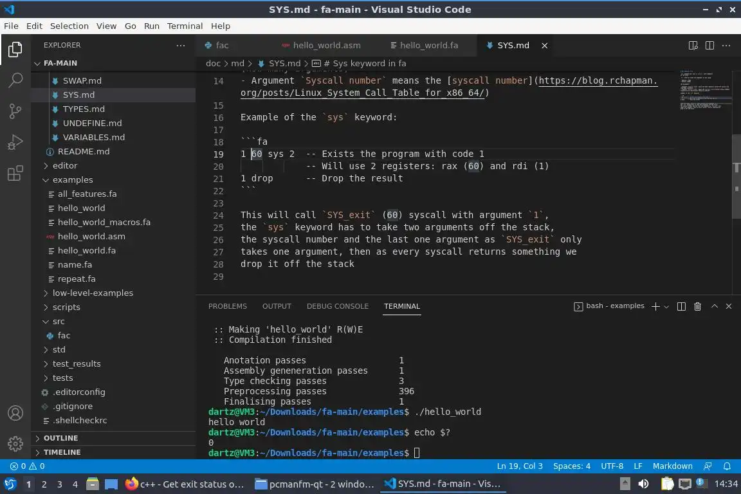This screenshot has width=741, height=494.
Task: Select the md breadcrumb segment
Action: coord(238,63)
